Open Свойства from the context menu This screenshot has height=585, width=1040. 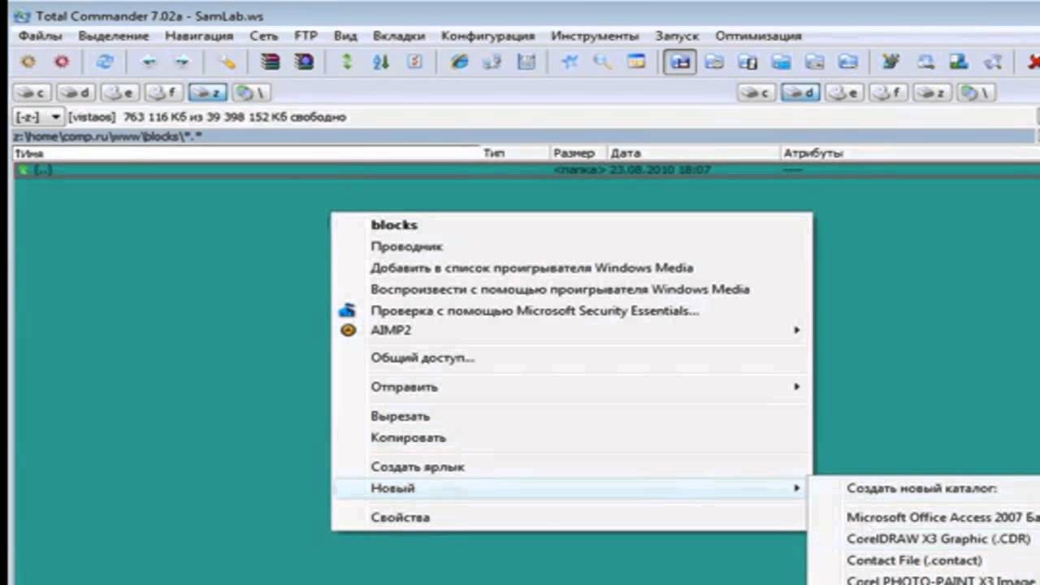tap(570, 517)
